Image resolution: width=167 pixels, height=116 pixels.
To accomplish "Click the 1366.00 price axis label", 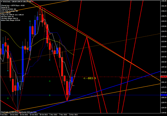I will (164, 1).
